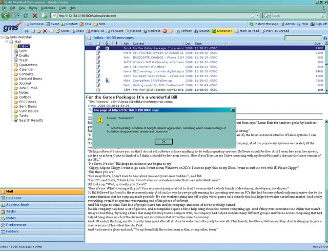328x251 pixels.
Task: Click the inbox filter input field
Action: 303,38
